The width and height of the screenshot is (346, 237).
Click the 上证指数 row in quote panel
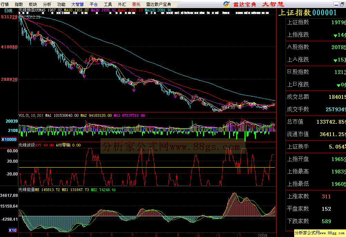tap(316, 22)
